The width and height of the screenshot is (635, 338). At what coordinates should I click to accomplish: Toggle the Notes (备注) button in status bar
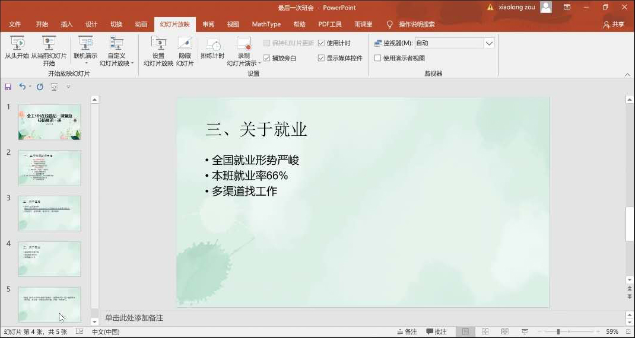pyautogui.click(x=407, y=331)
